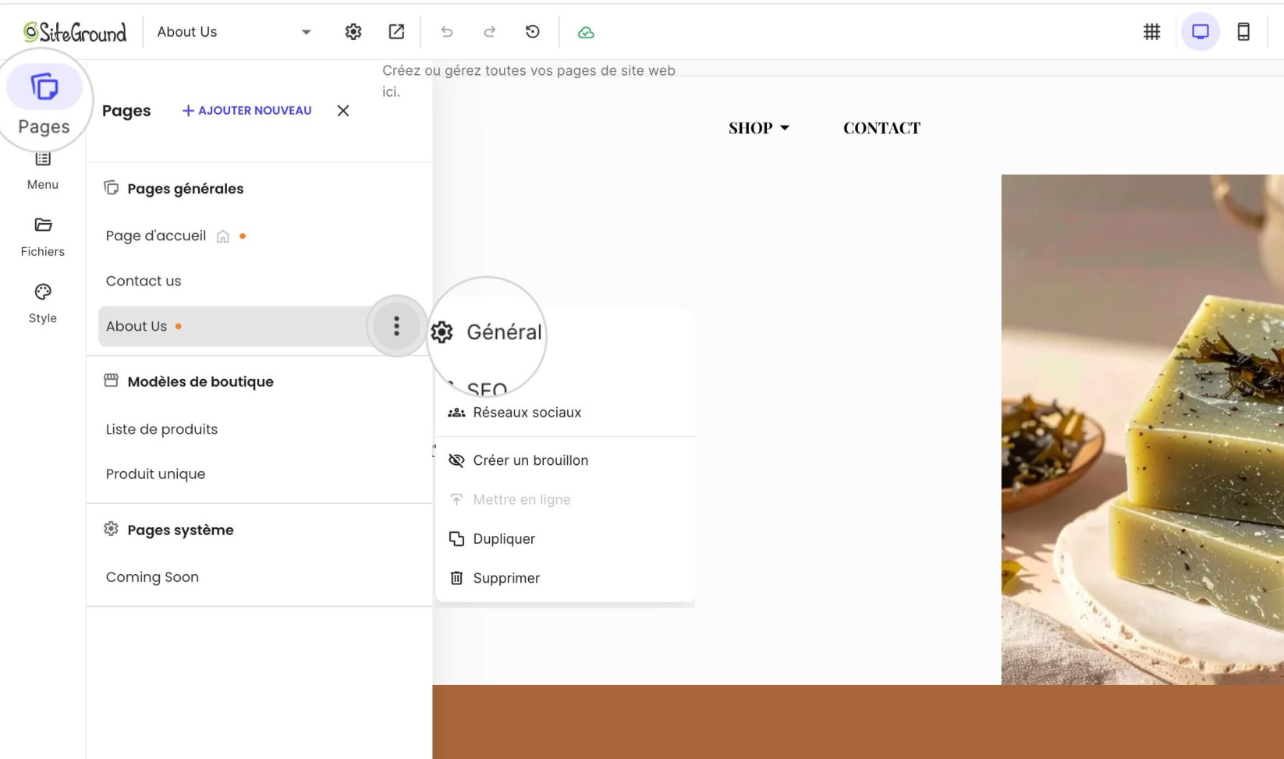Screen dimensions: 1284x759
Task: Click the home icon beside Page d'accueil
Action: coord(223,236)
